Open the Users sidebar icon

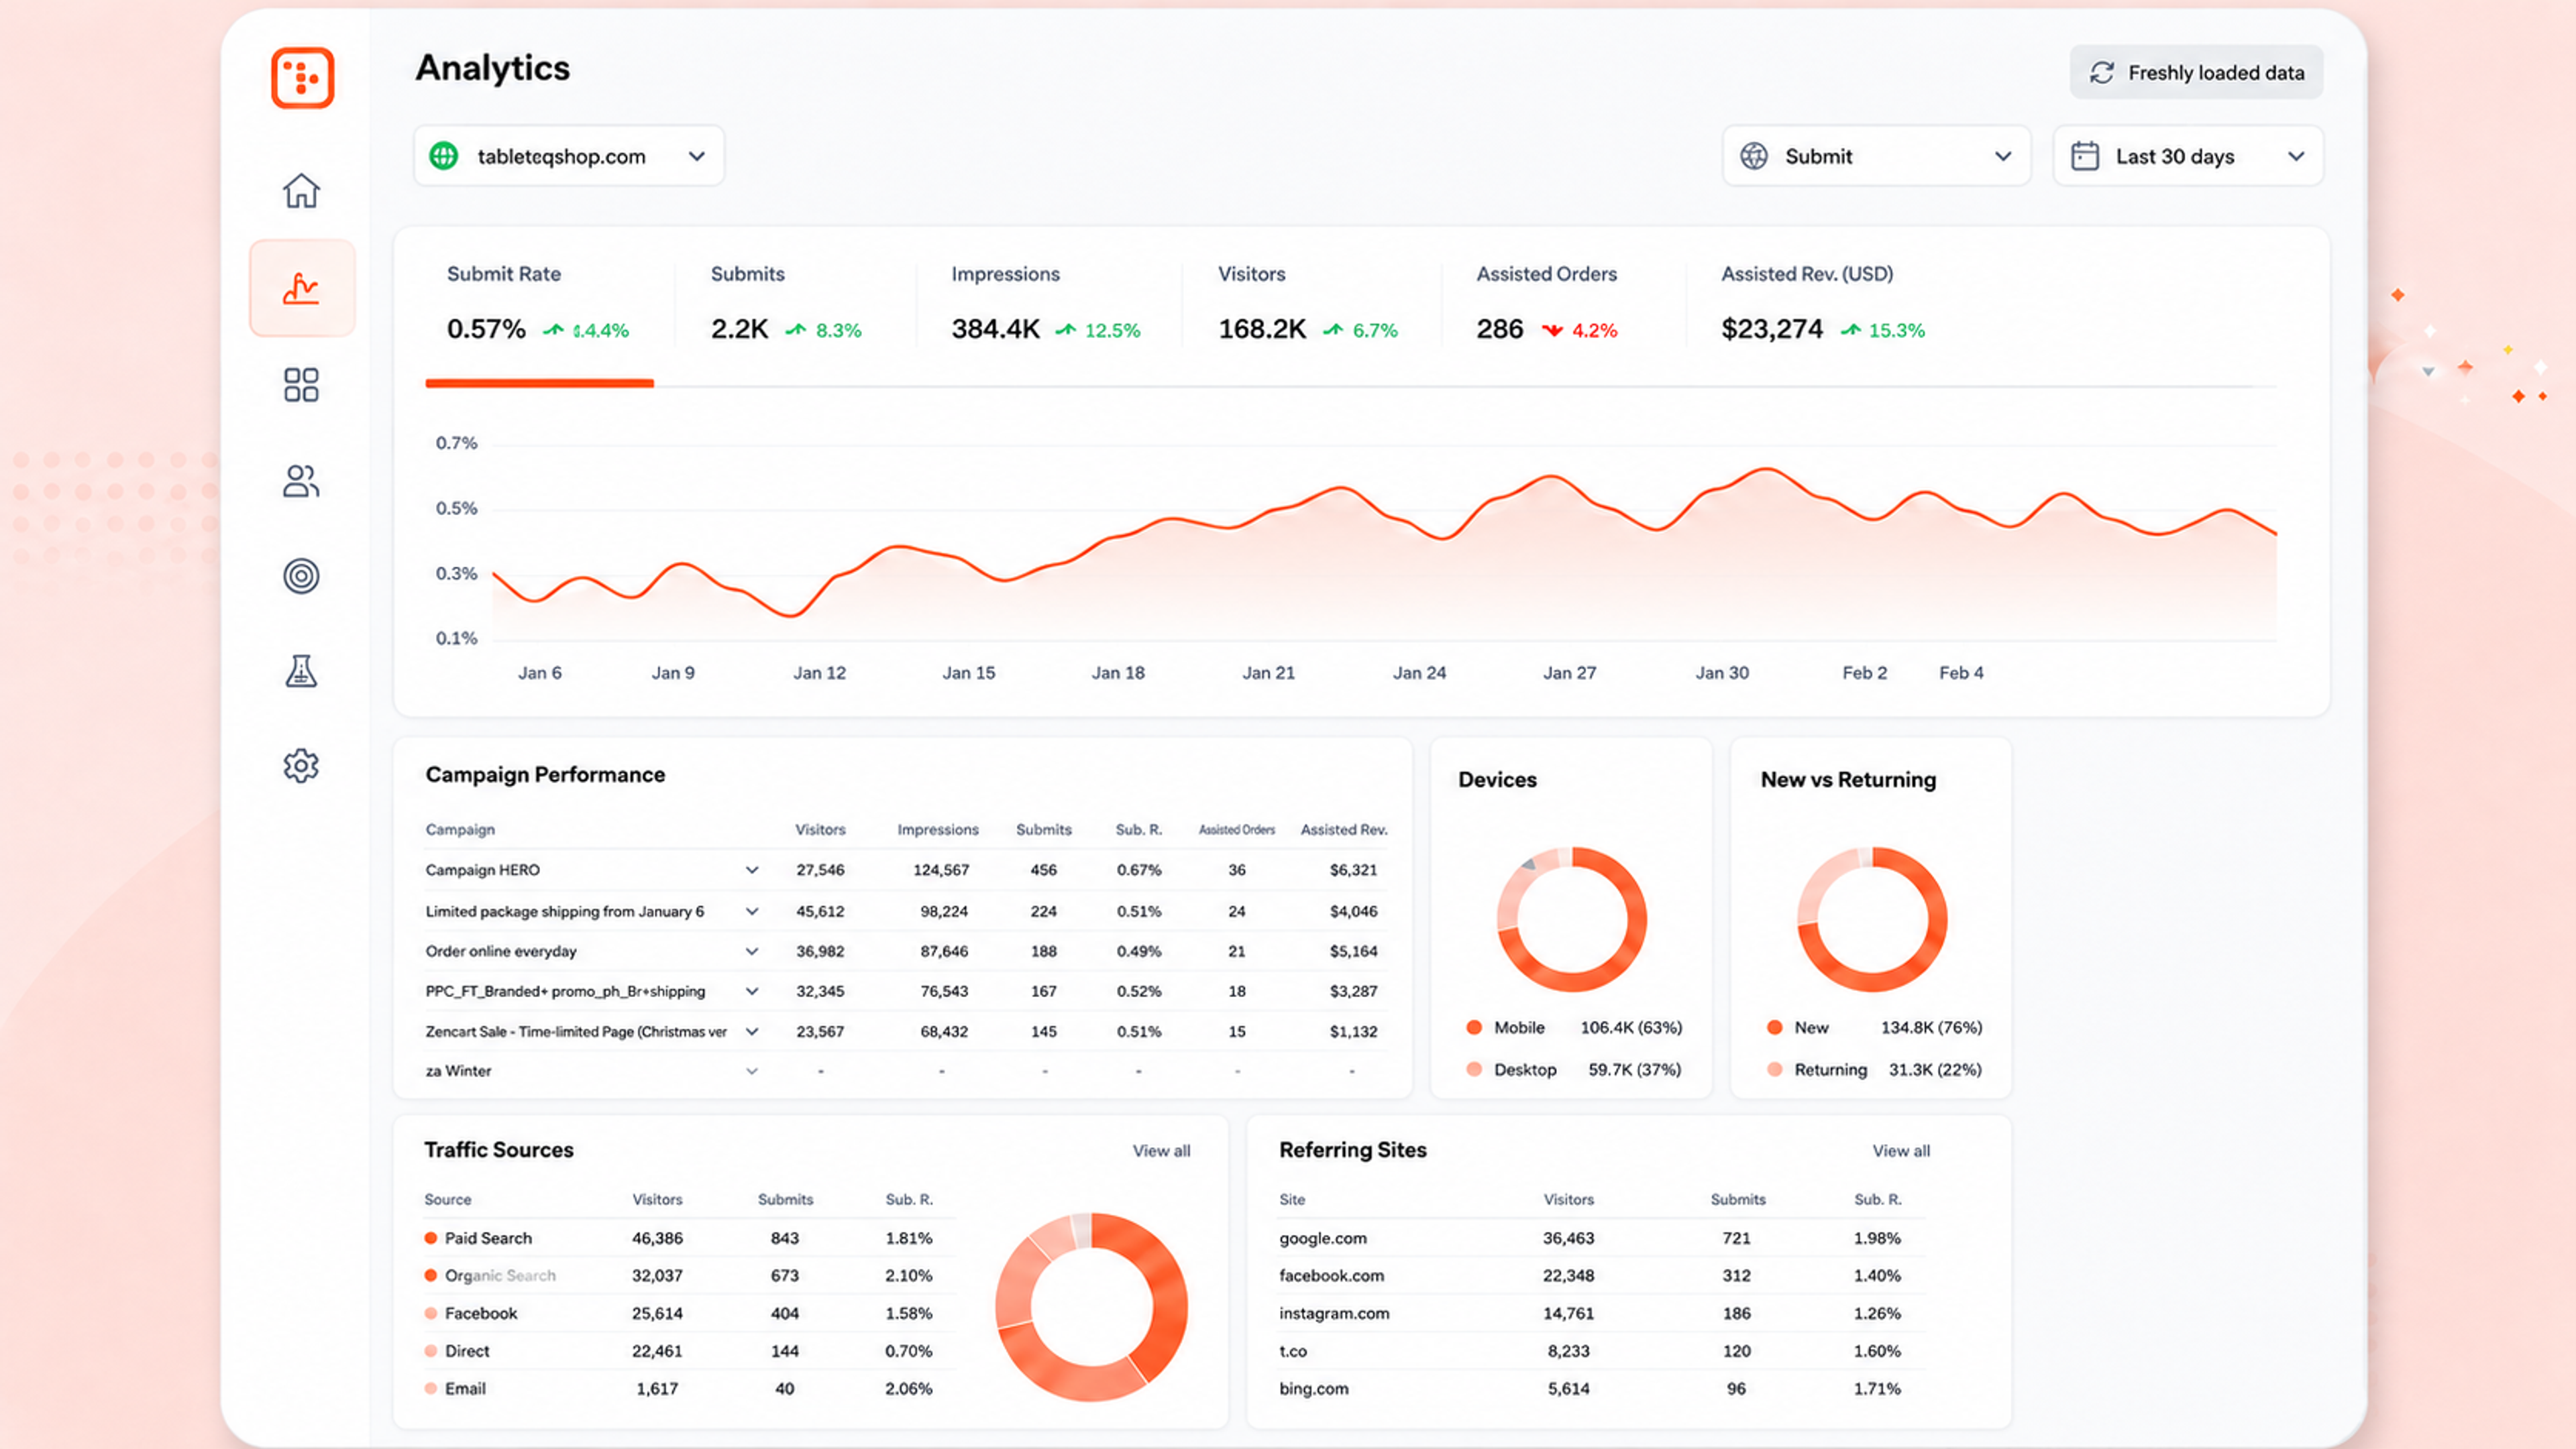pos(301,481)
